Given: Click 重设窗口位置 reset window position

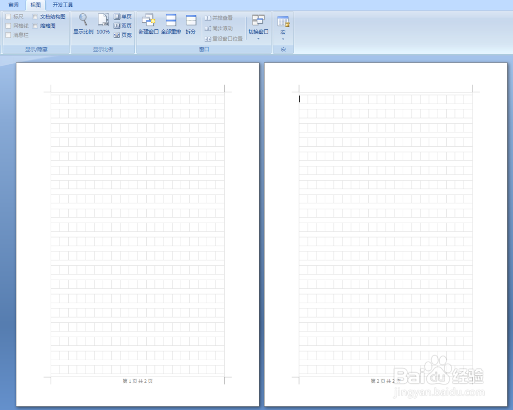Looking at the screenshot, I should pyautogui.click(x=224, y=39).
